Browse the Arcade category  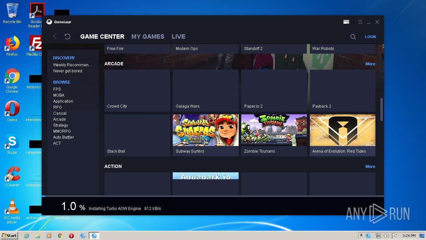(59, 119)
